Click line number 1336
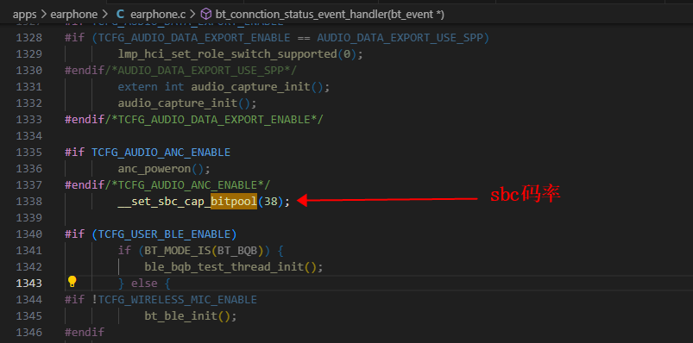Screen dimensions: 693x343 pyautogui.click(x=29, y=169)
